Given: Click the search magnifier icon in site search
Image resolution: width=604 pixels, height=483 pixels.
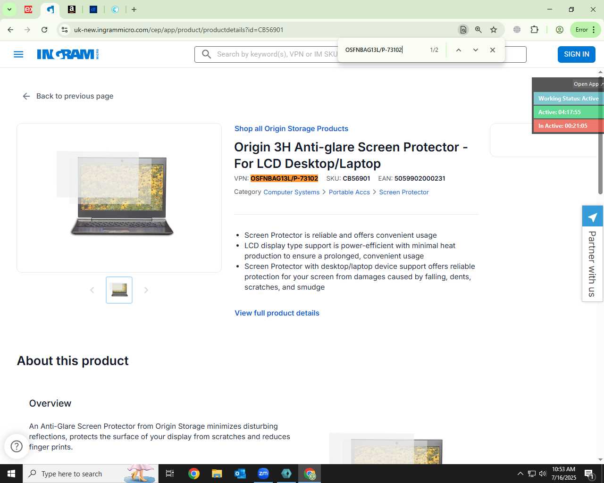Looking at the screenshot, I should coord(206,54).
